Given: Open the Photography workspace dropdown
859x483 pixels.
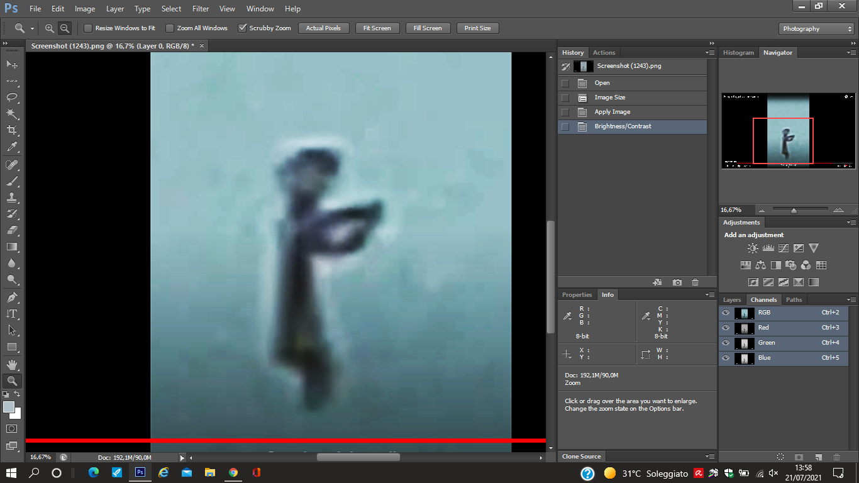Looking at the screenshot, I should coord(816,29).
